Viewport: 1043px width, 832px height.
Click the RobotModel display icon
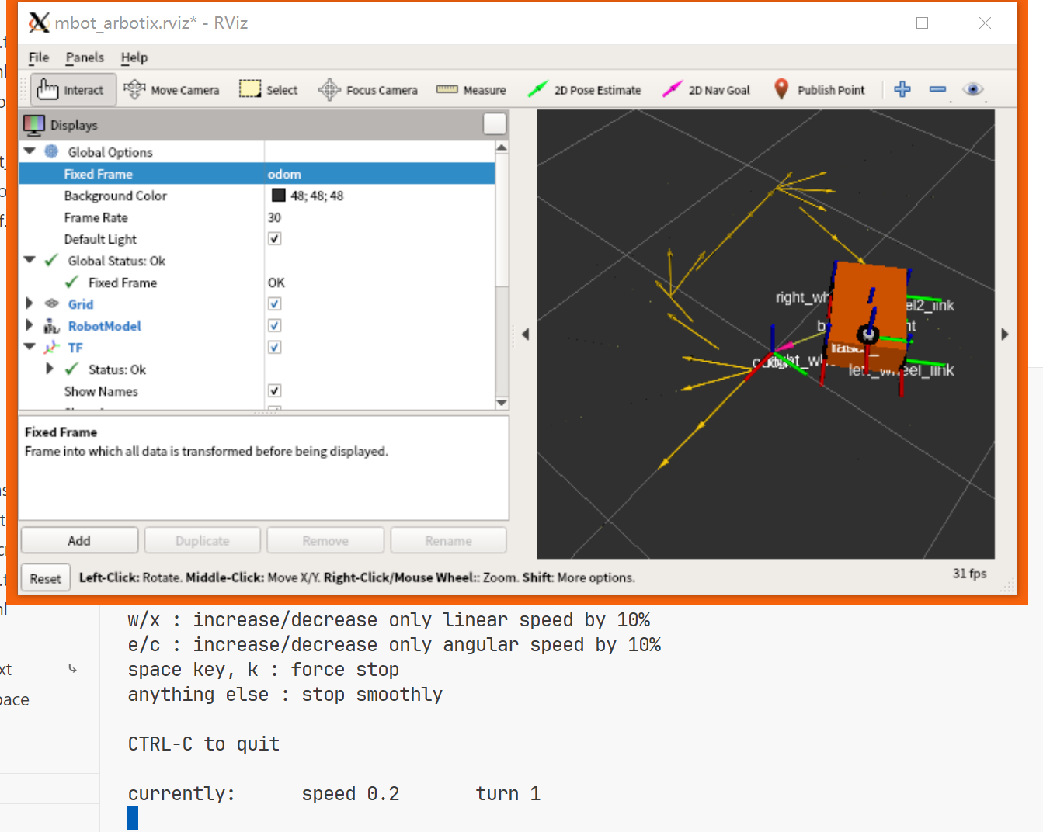[51, 326]
